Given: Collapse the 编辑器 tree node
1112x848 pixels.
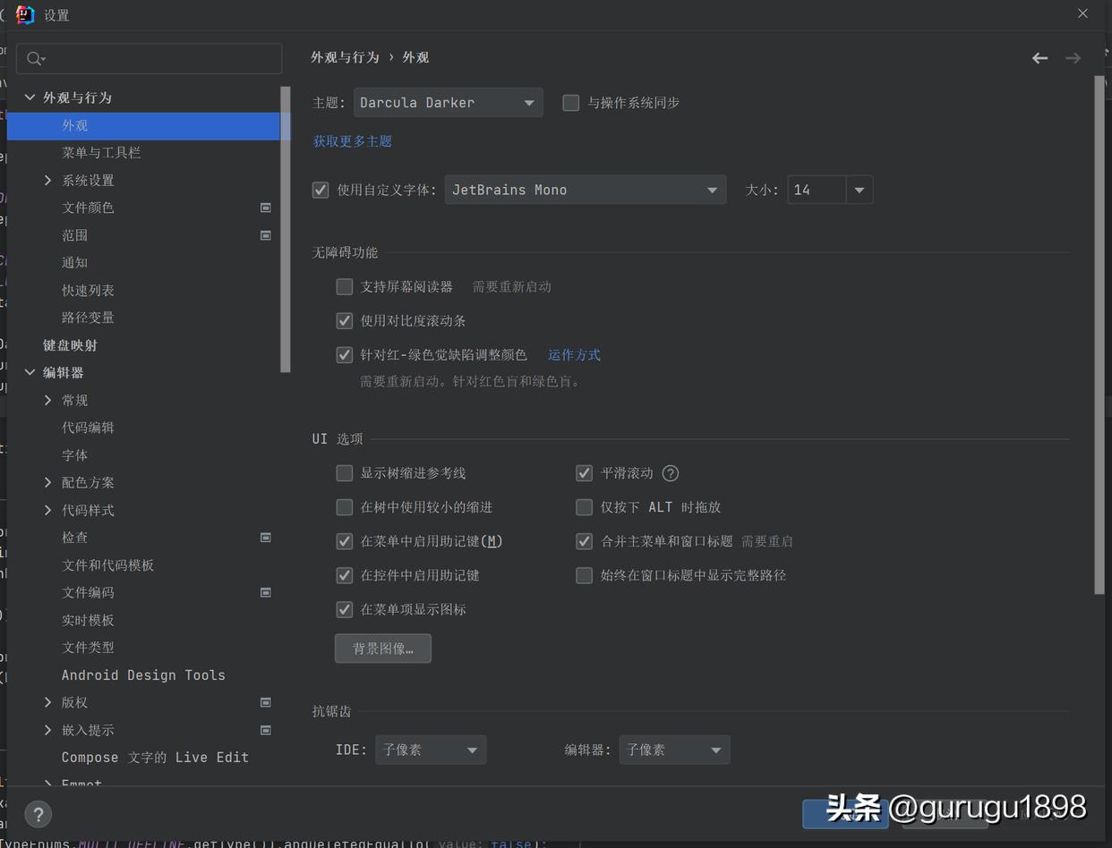Looking at the screenshot, I should click(30, 372).
